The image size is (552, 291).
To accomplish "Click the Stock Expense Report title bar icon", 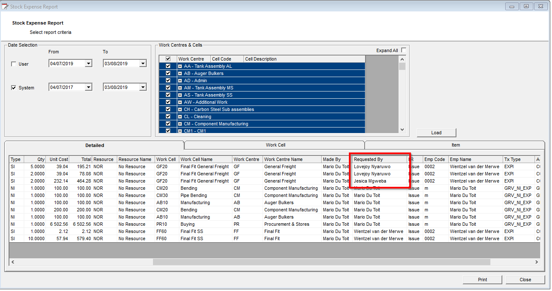I will point(5,6).
